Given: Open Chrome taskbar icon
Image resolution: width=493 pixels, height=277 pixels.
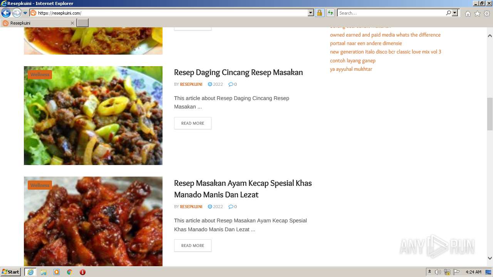Looking at the screenshot, I should (x=69, y=272).
